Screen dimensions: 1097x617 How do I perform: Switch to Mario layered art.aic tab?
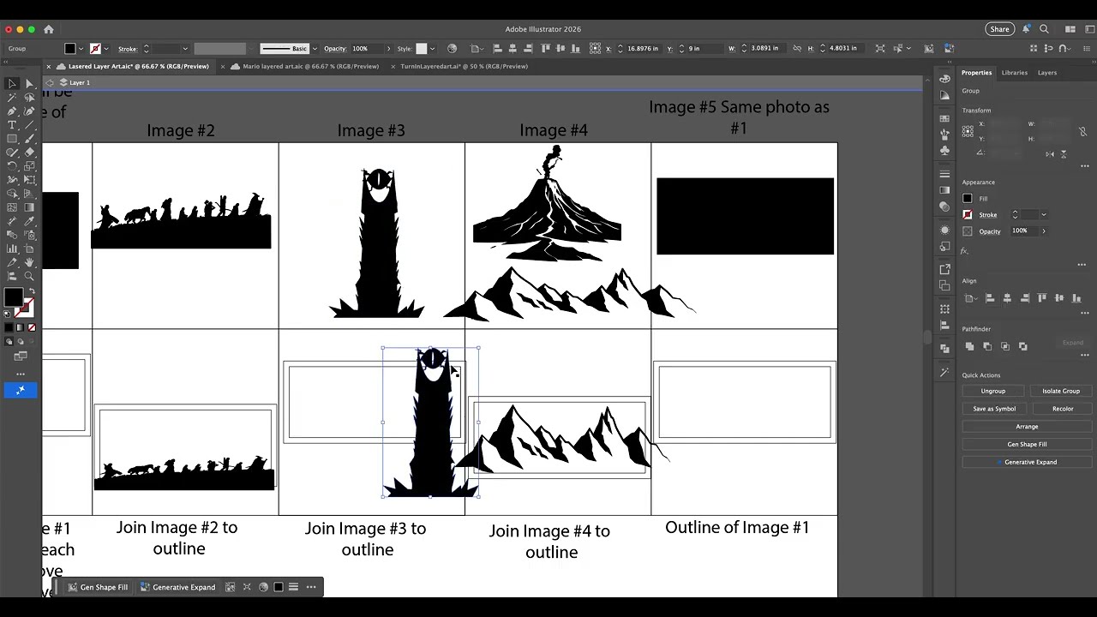click(x=310, y=66)
